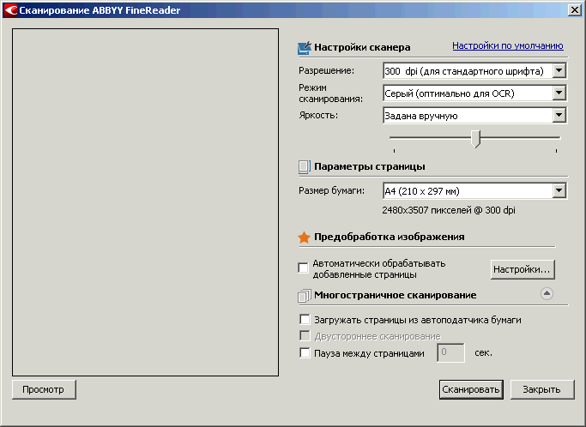Click the Просмотр preview button
Viewport: 586px width, 427px height.
point(44,389)
